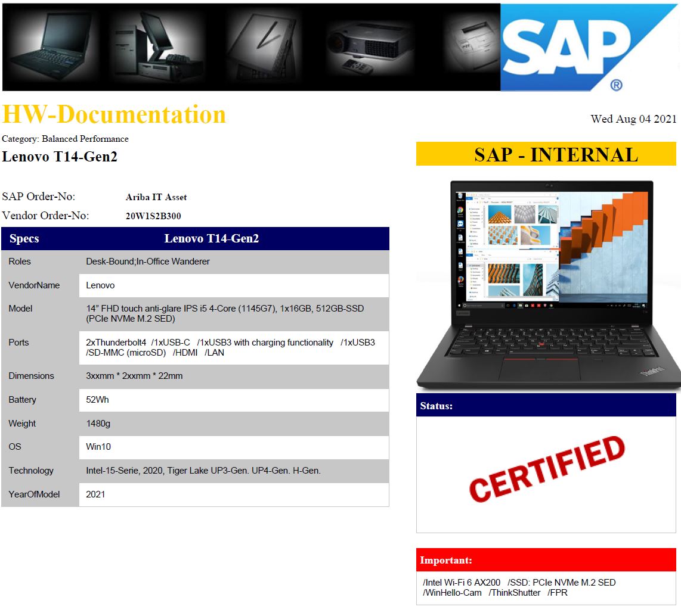Click the yellow SAP - INTERNAL banner
The width and height of the screenshot is (681, 613).
click(x=546, y=154)
